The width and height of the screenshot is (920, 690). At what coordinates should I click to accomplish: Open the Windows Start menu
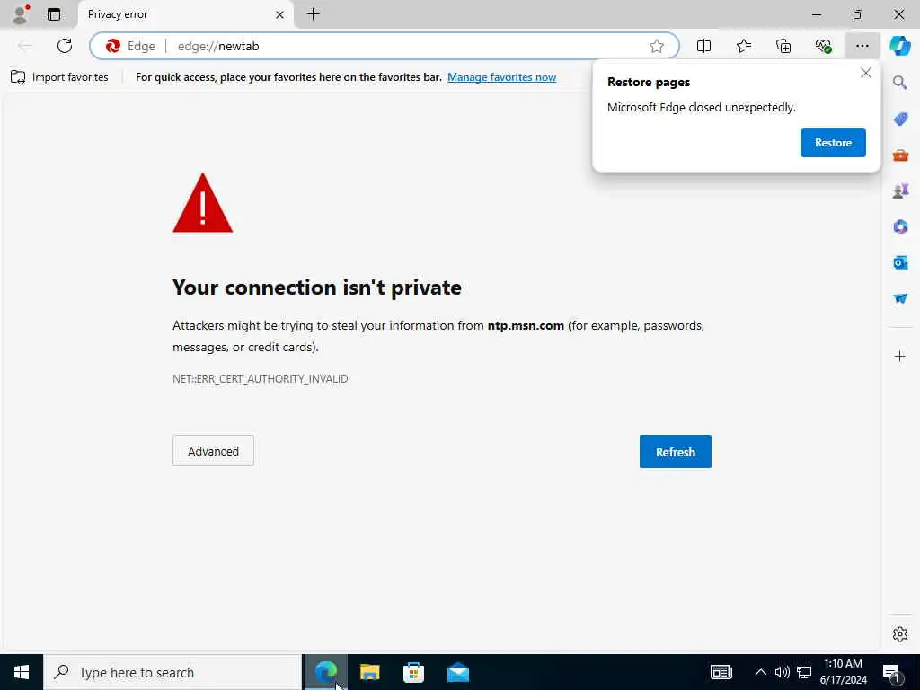coord(22,672)
